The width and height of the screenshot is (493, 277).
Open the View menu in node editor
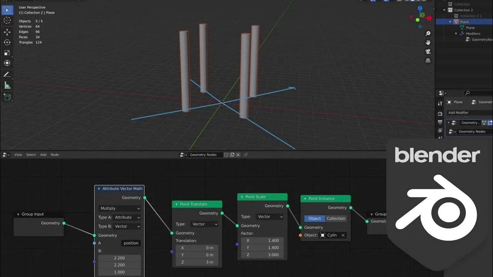tap(18, 155)
